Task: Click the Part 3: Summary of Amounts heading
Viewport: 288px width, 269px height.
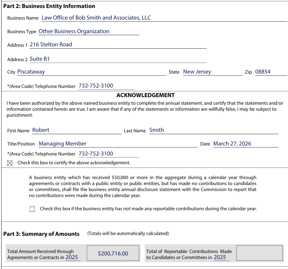Action: [x=41, y=234]
